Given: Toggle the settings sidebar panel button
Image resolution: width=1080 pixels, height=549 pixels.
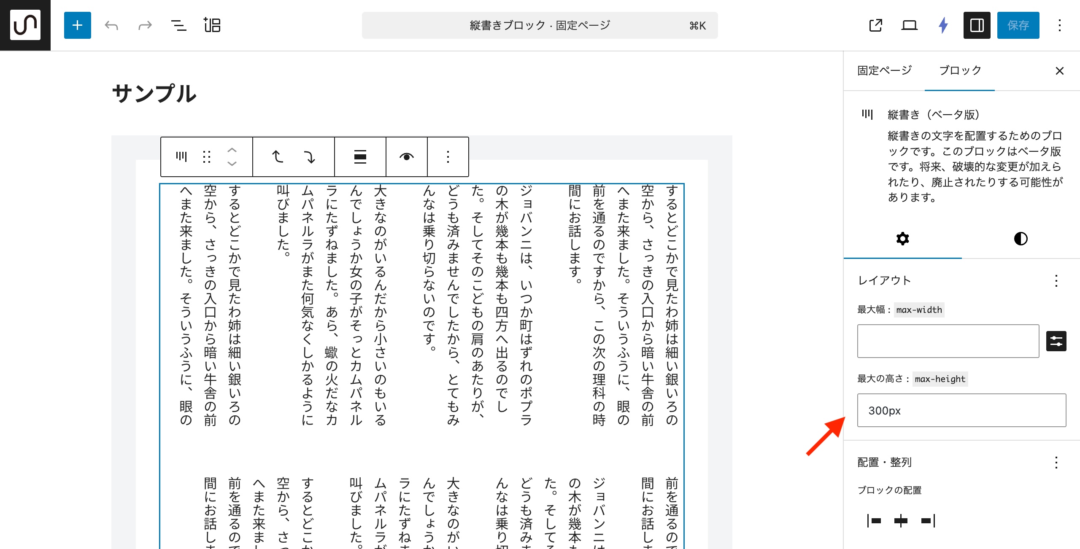Looking at the screenshot, I should tap(977, 25).
